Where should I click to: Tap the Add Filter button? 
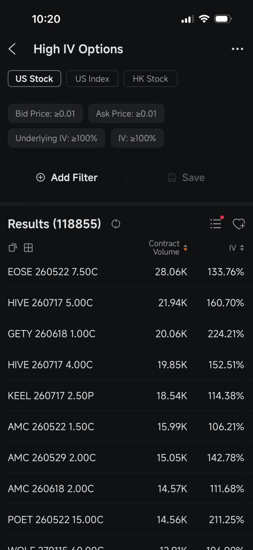point(67,177)
